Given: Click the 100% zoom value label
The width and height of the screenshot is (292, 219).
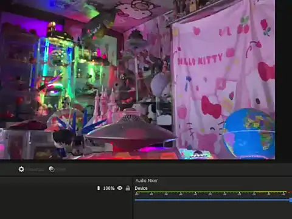Looking at the screenshot, I should (x=109, y=188).
